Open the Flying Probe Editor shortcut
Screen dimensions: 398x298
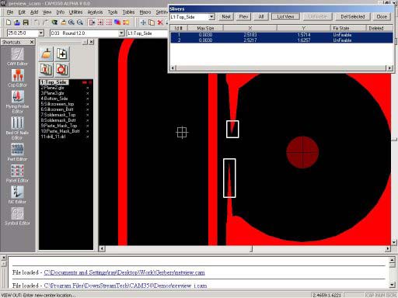pos(17,102)
